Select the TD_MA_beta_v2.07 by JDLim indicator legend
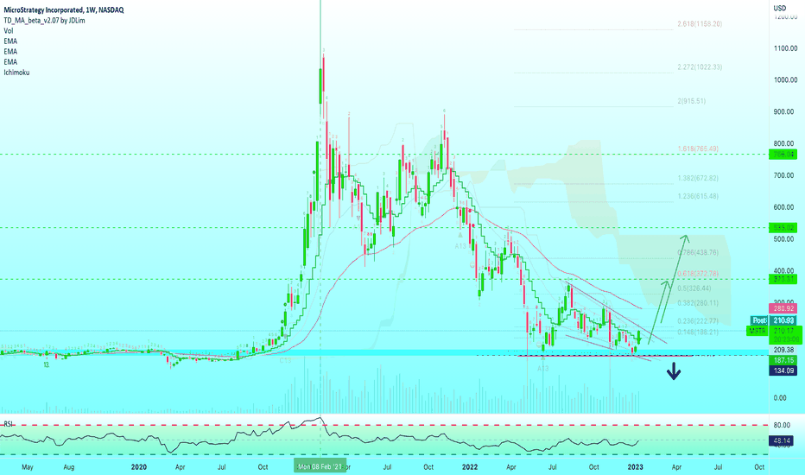Viewport: 805px width, 475px height. click(x=44, y=21)
